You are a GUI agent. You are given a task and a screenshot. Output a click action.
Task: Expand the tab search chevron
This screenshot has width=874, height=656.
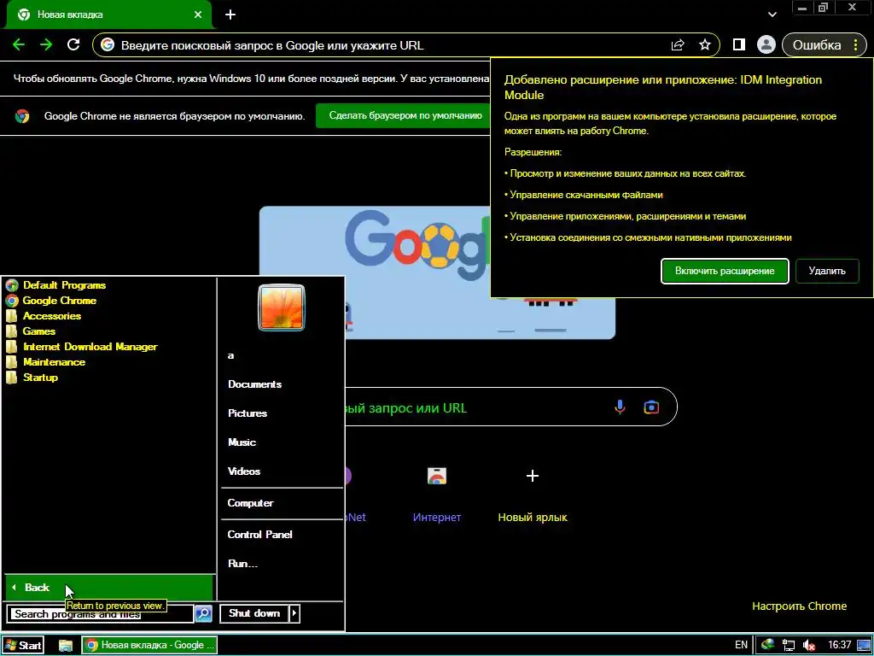pyautogui.click(x=772, y=15)
